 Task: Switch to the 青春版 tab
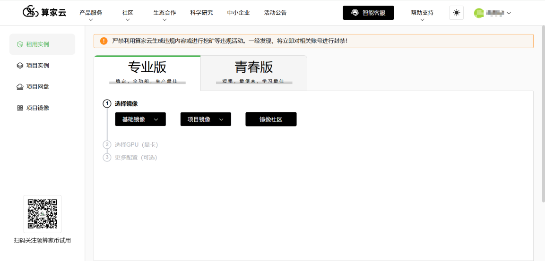point(254,73)
